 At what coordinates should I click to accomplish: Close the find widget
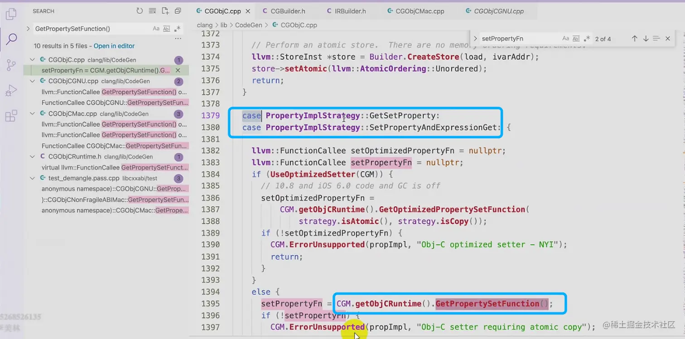667,39
